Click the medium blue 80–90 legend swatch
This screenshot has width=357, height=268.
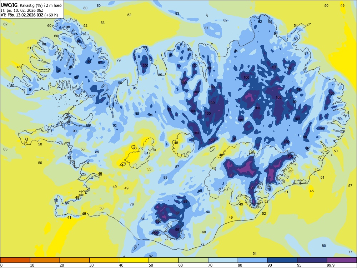pyautogui.click(x=252, y=260)
